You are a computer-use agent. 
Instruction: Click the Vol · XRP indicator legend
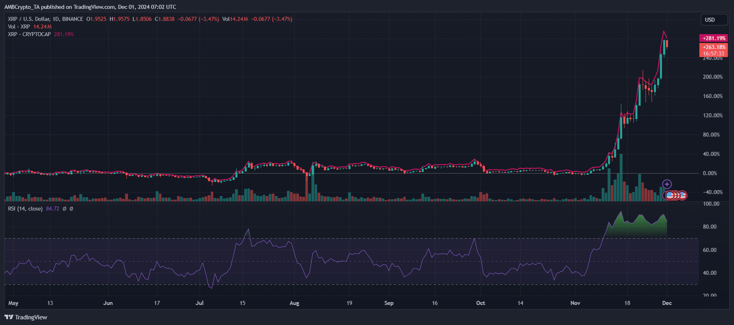[x=19, y=27]
